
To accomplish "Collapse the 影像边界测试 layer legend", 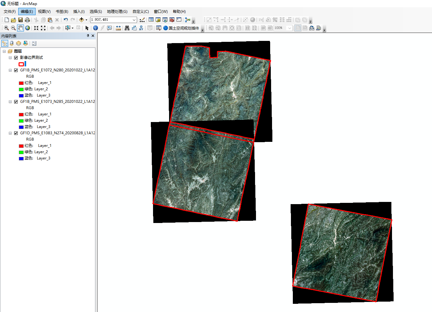I will (x=10, y=58).
